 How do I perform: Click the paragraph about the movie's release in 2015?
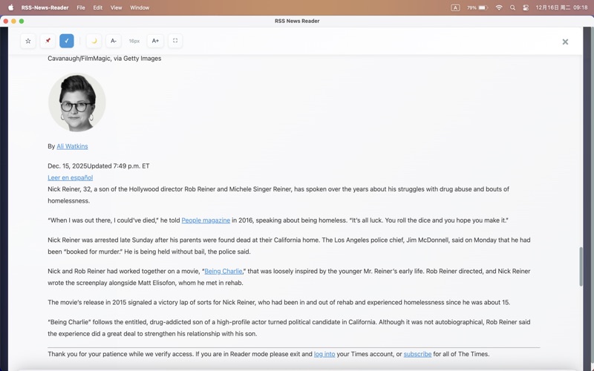pos(279,303)
